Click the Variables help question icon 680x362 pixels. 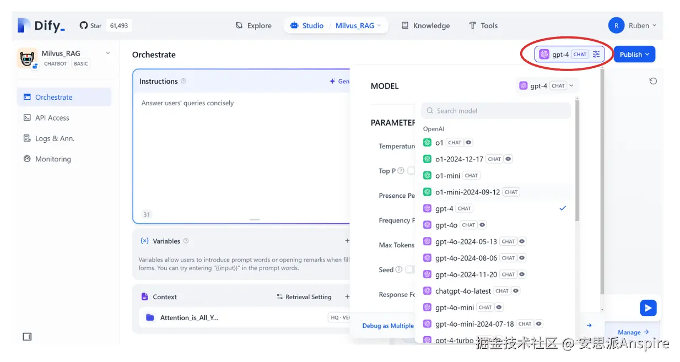point(186,241)
